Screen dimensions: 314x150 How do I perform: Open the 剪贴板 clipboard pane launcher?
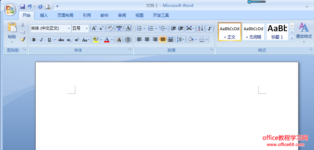(x=25, y=49)
